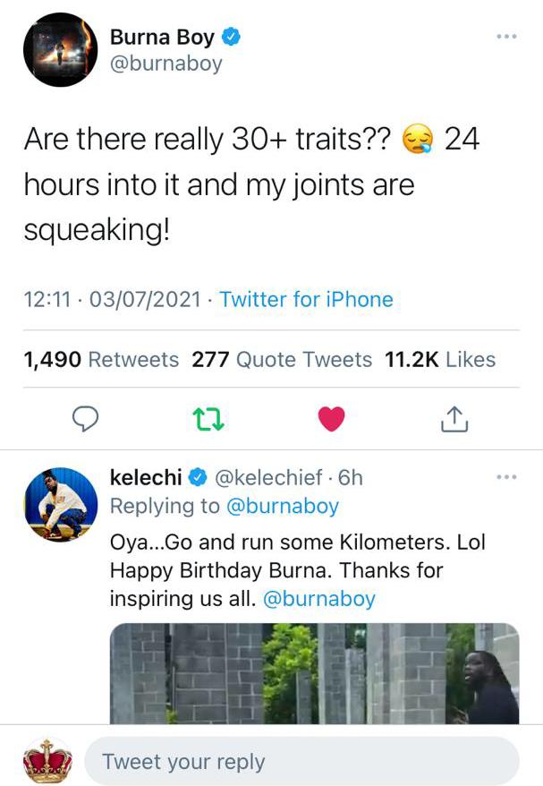Open @burnaboy link in Replying to
This screenshot has height=786, width=543.
click(283, 506)
